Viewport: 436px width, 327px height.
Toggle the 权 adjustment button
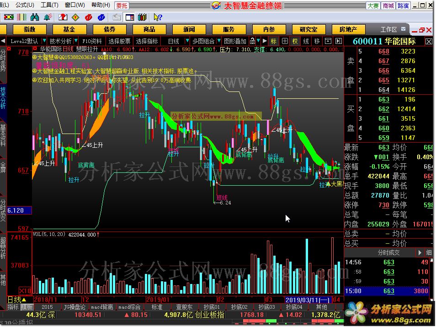pos(295,41)
